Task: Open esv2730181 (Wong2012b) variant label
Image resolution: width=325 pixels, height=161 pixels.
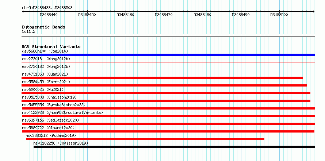Action: tap(46, 59)
